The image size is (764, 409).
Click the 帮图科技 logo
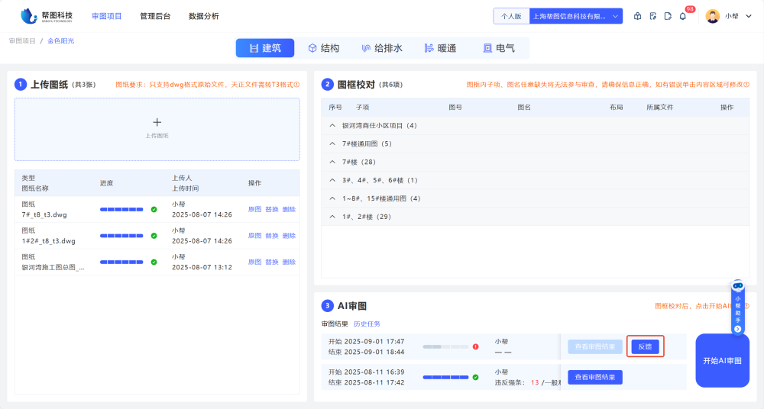tap(47, 15)
